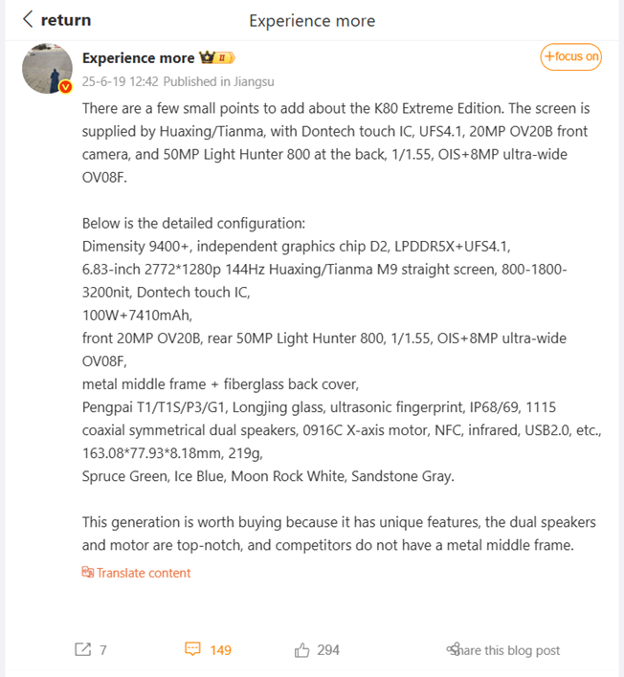The width and height of the screenshot is (624, 677).
Task: Like the post with thumbs-up icon
Action: (302, 649)
